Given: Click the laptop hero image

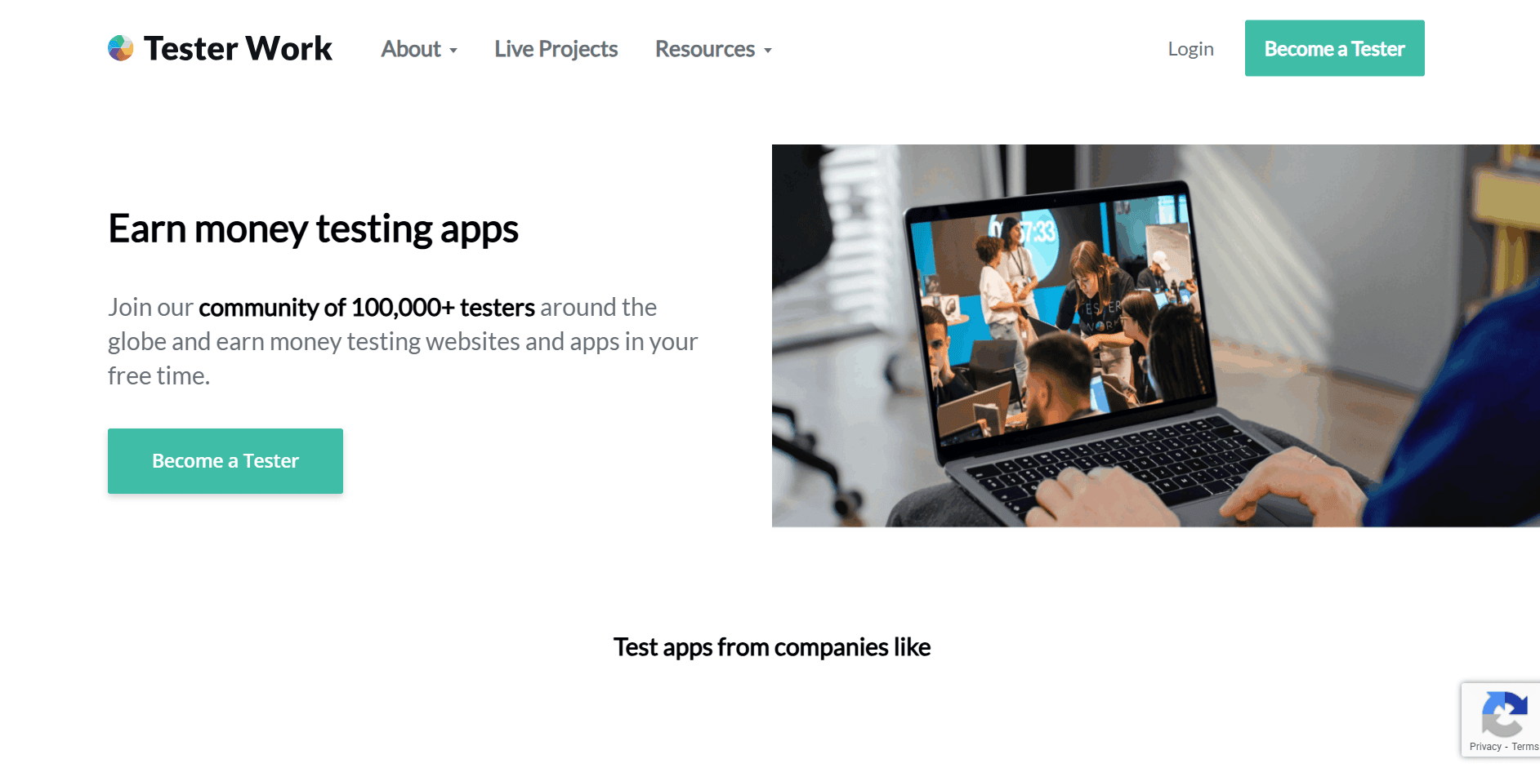Looking at the screenshot, I should tap(1155, 335).
